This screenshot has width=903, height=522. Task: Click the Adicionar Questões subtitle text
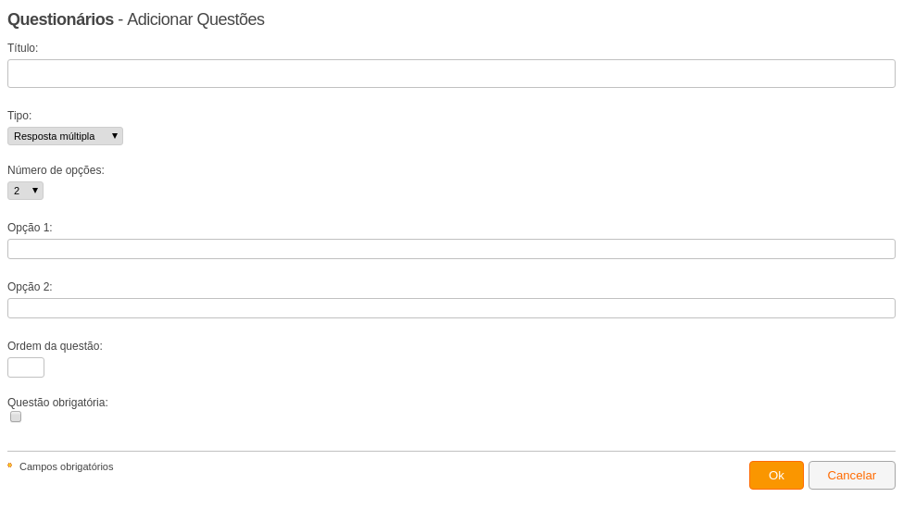point(195,19)
